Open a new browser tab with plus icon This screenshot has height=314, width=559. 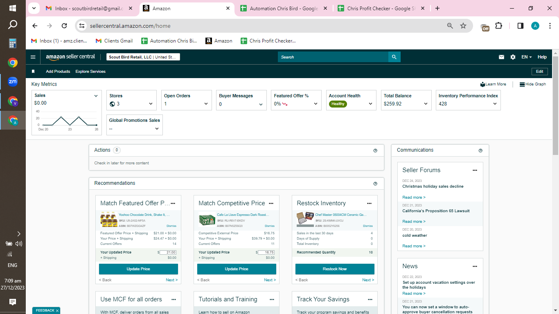(437, 8)
